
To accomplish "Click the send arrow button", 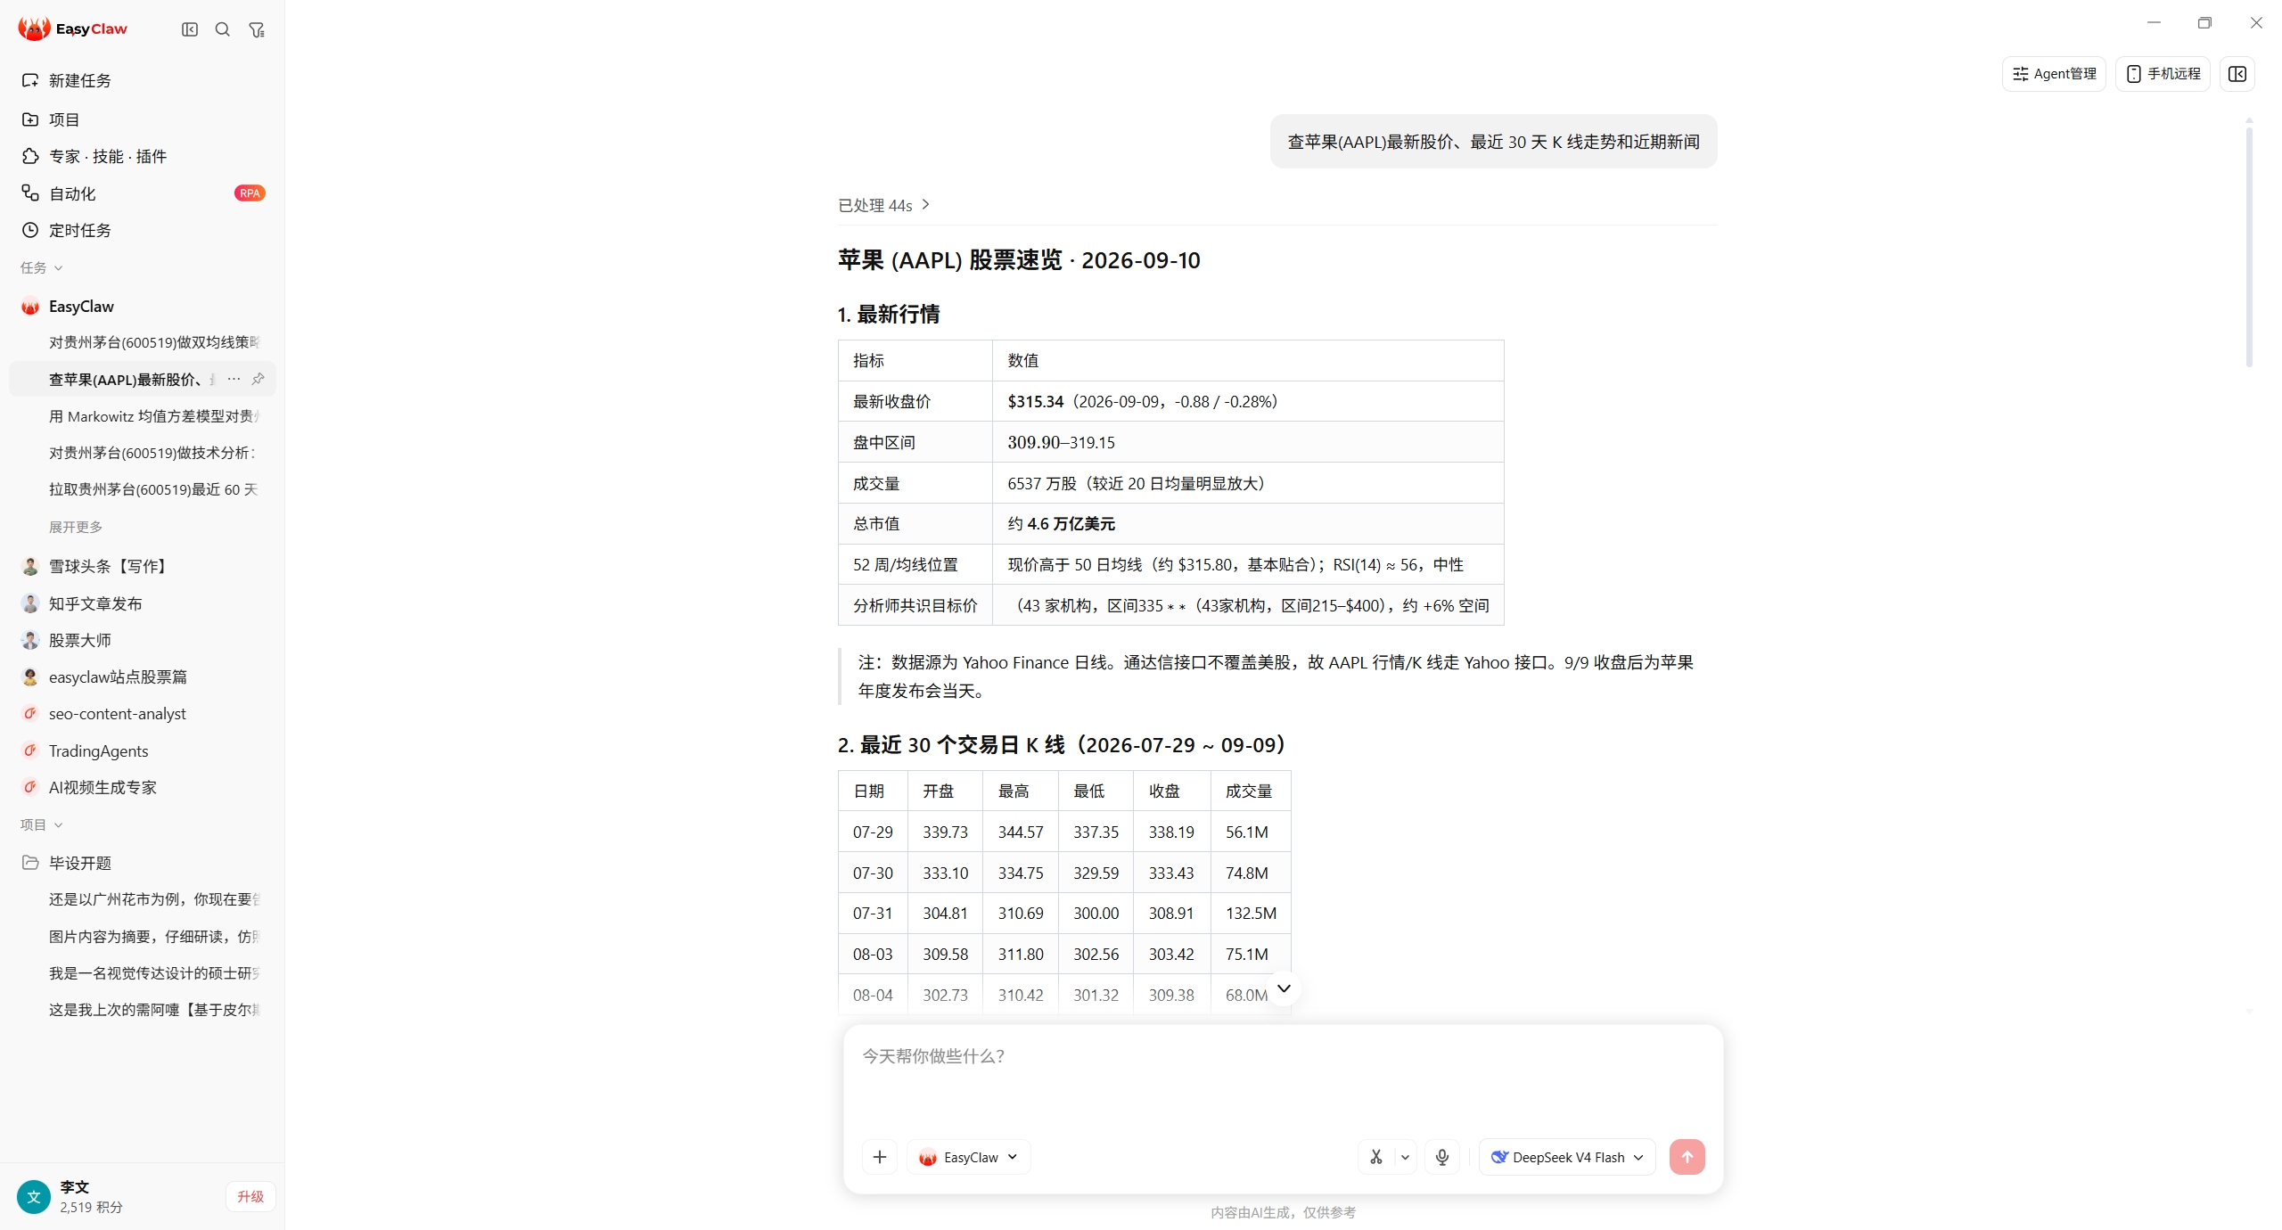I will click(x=1687, y=1157).
